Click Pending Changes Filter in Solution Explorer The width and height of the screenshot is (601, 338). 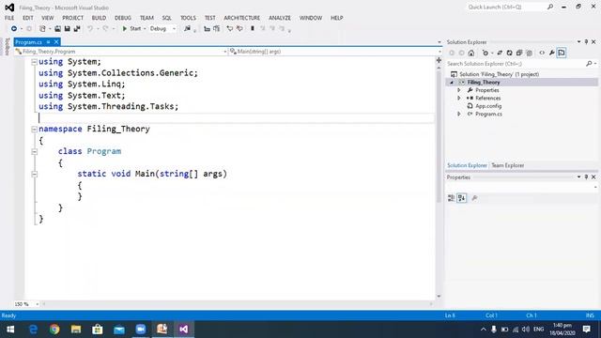coord(485,53)
